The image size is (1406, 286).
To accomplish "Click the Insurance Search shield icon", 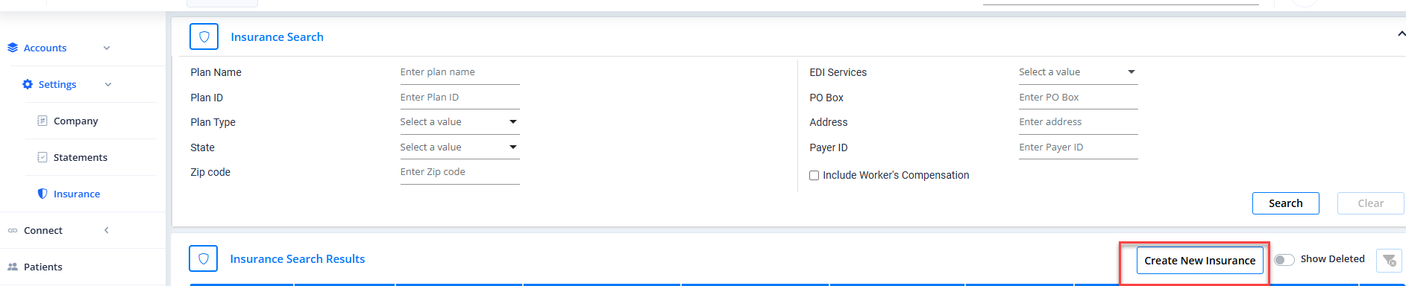I will point(204,36).
